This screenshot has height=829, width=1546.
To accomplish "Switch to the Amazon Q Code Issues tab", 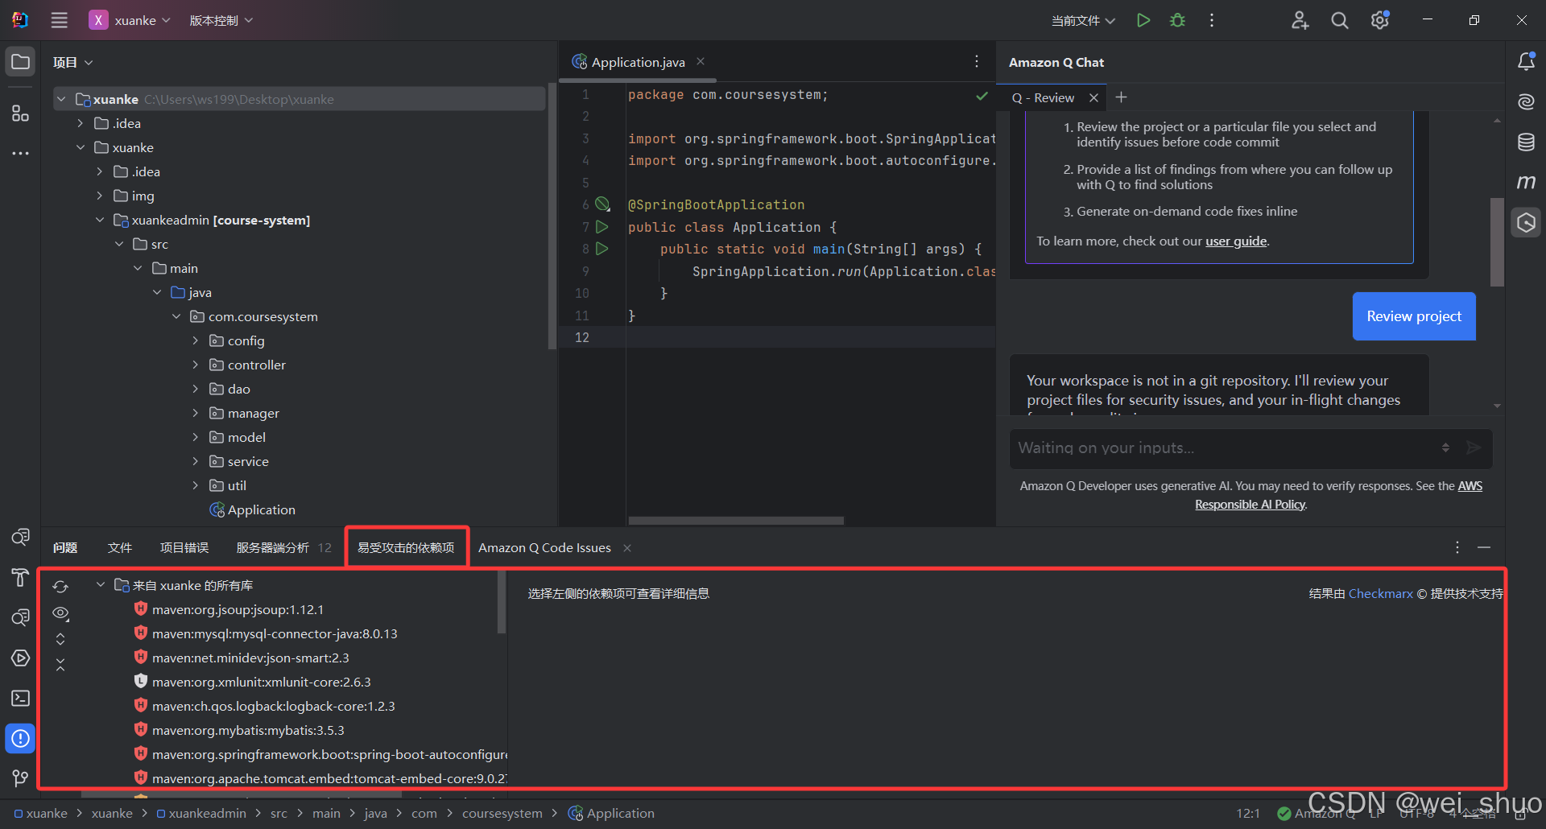I will coord(544,547).
